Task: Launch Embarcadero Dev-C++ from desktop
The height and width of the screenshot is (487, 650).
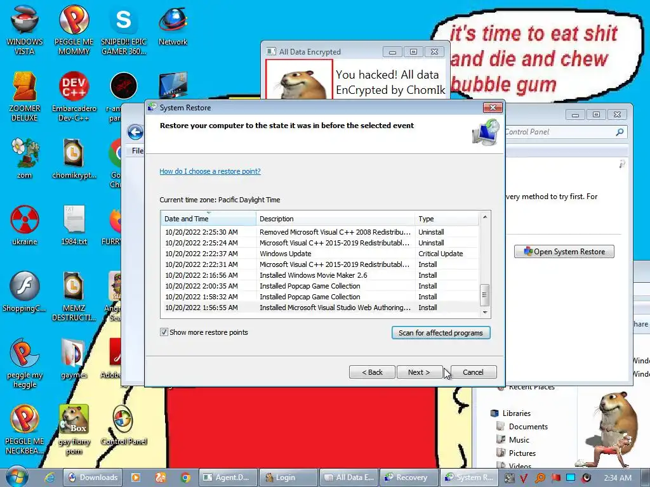Action: (x=74, y=96)
